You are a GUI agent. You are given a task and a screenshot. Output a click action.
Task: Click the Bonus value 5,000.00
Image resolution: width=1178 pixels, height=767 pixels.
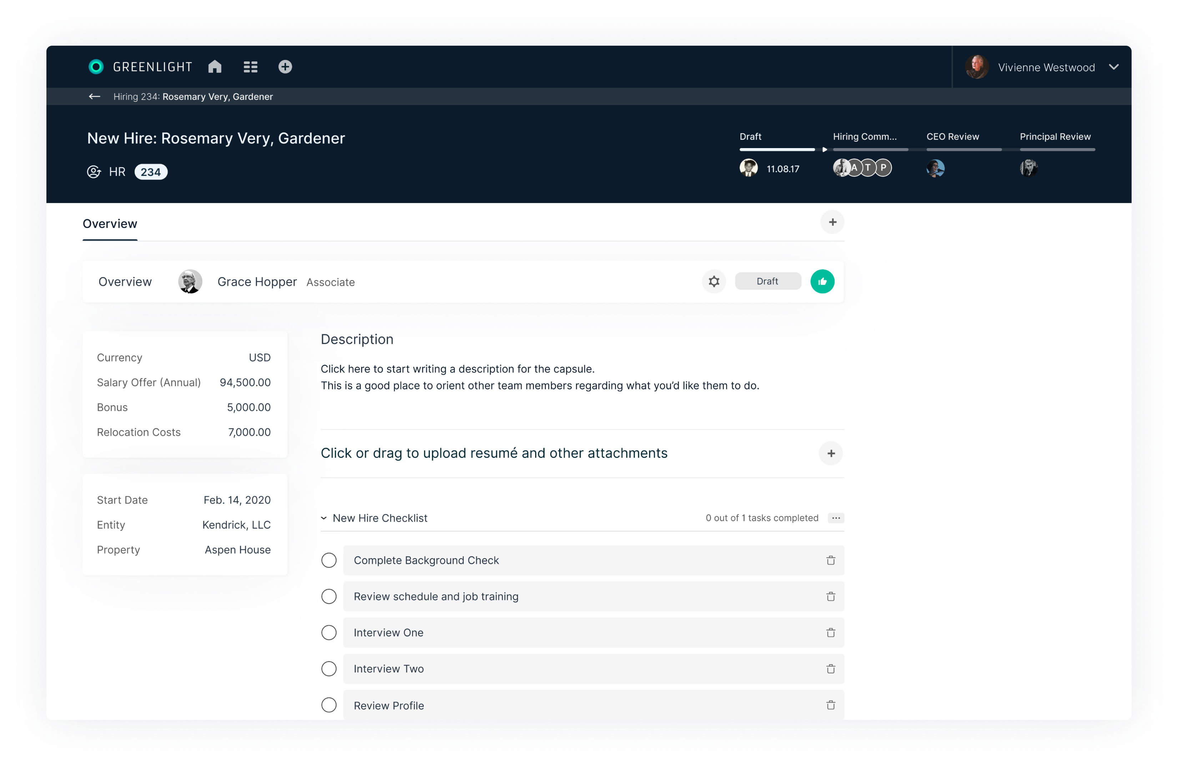248,407
